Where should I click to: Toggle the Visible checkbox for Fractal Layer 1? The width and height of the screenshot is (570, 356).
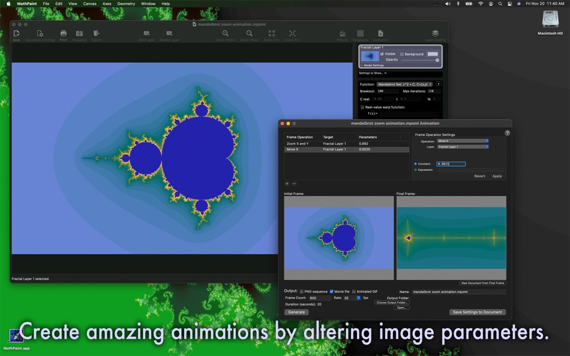(x=382, y=54)
